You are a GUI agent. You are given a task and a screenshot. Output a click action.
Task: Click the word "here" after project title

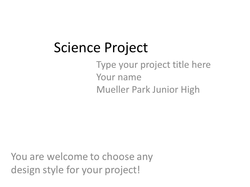pos(201,65)
